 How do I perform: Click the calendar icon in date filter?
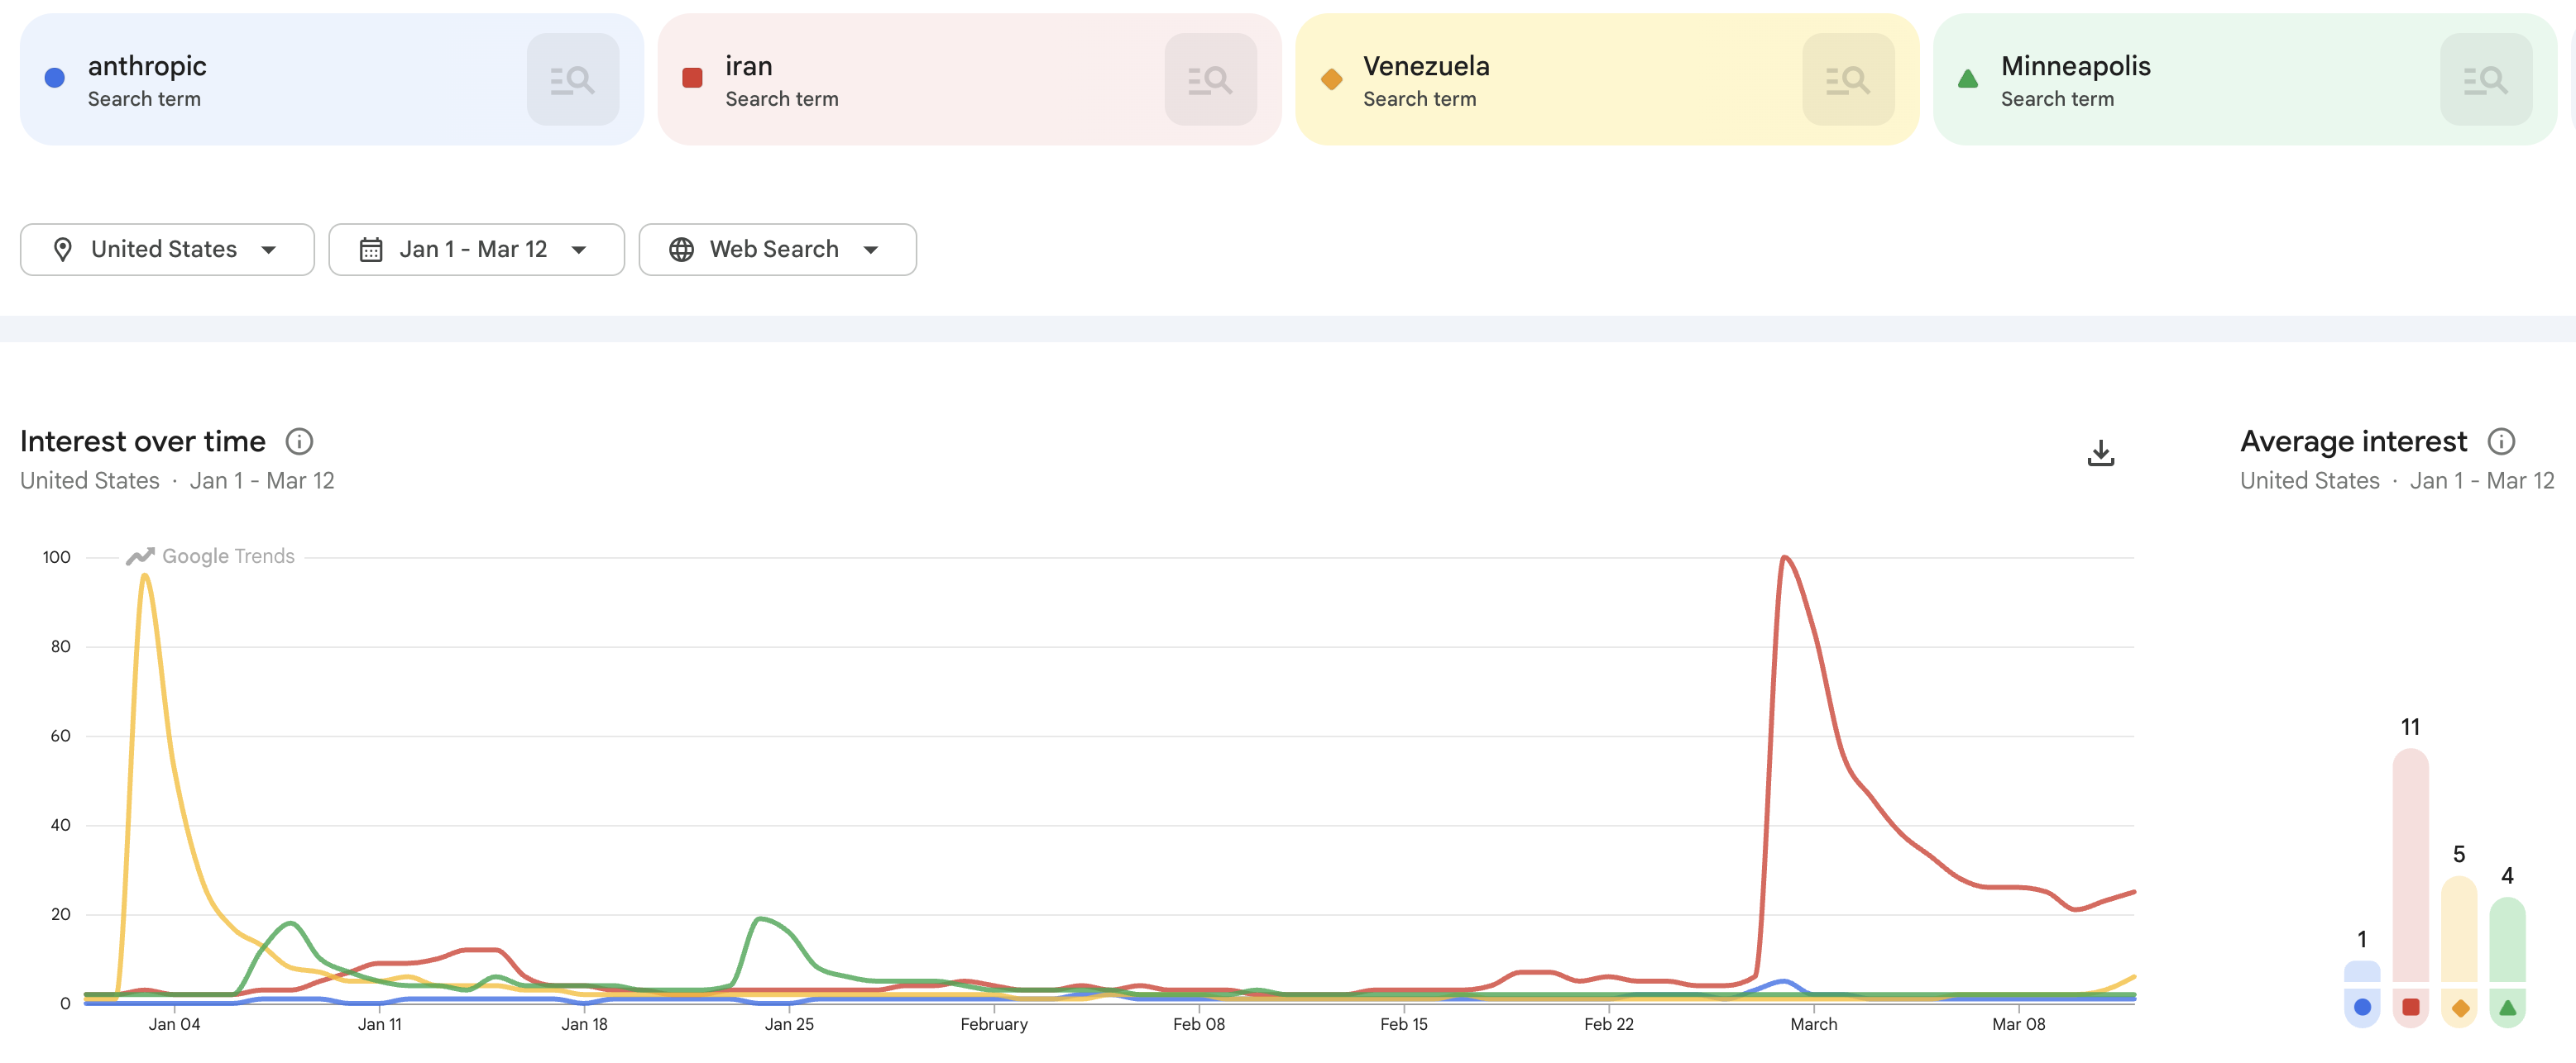click(371, 250)
